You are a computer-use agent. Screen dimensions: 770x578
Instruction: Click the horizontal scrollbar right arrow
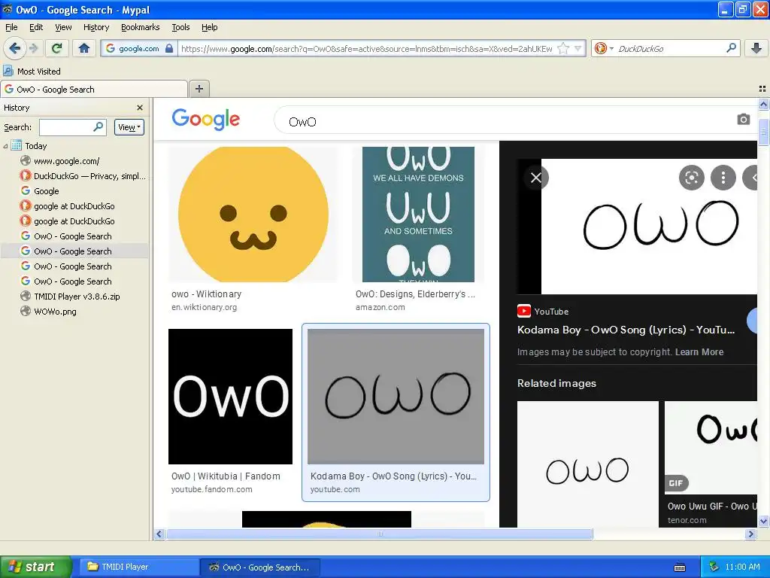click(x=751, y=534)
